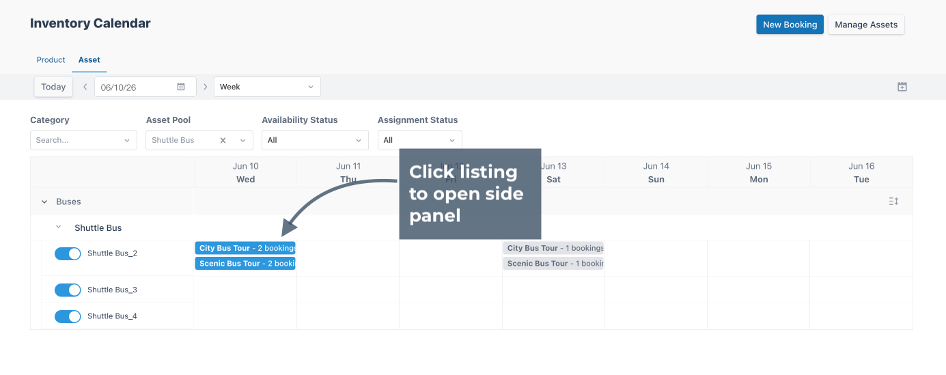This screenshot has height=375, width=946.
Task: Click the Jun 14 Sun column header
Action: click(x=656, y=173)
